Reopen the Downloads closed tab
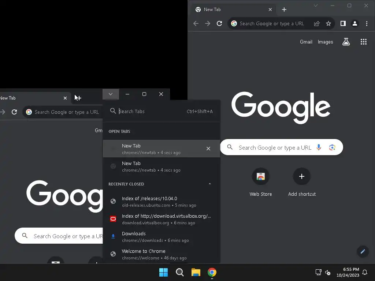This screenshot has width=375, height=281. 161,237
